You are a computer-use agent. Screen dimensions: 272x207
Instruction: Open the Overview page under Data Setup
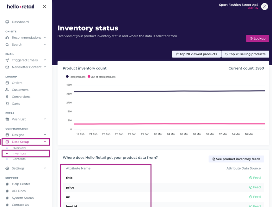tap(19, 148)
